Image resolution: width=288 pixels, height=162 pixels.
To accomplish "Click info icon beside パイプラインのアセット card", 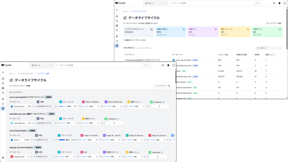I will (x=143, y=29).
